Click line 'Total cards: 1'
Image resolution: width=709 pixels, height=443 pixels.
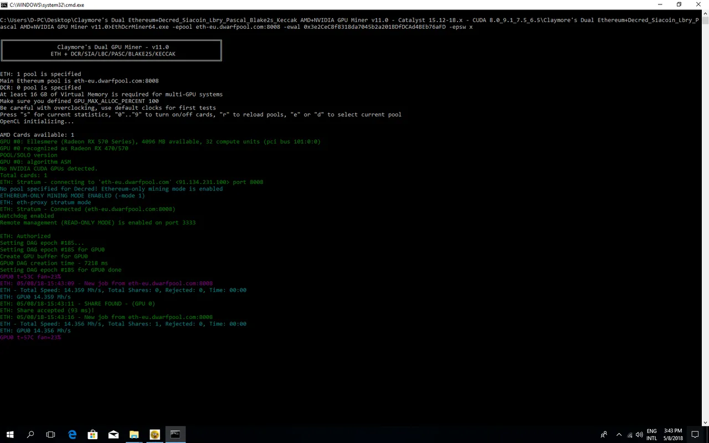(x=24, y=176)
